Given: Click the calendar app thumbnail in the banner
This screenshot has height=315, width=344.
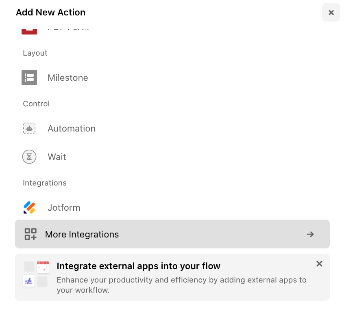Looking at the screenshot, I should point(43,267).
